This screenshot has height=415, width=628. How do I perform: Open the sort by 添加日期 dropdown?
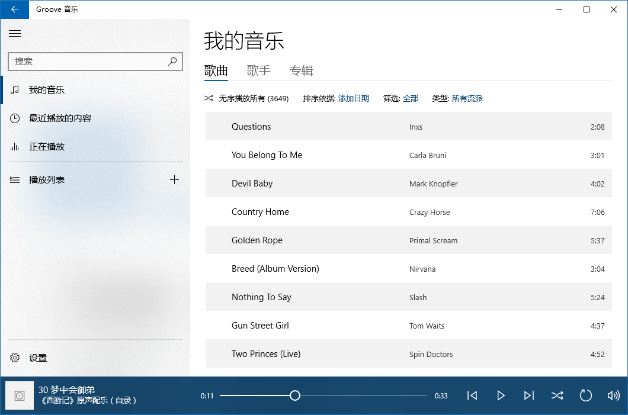click(x=353, y=98)
